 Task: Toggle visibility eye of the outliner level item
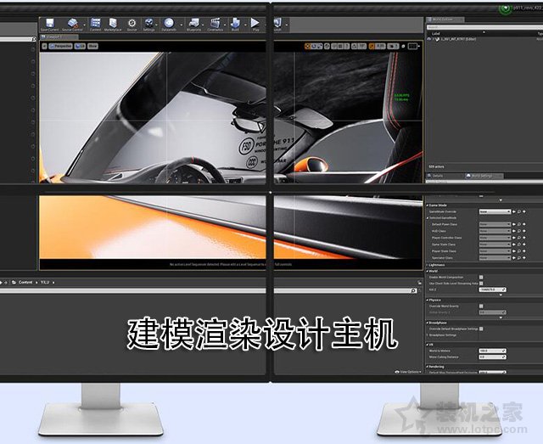tap(429, 39)
